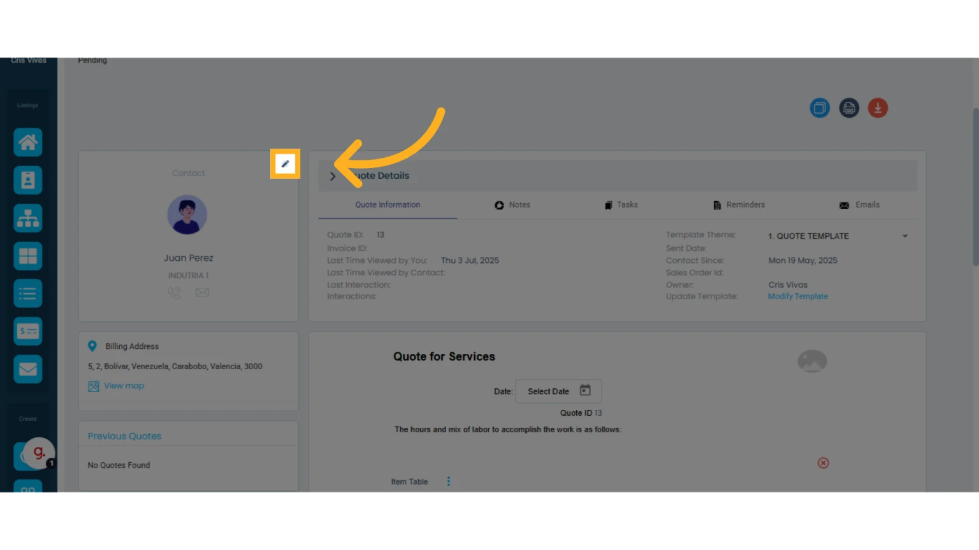
Task: Click the View map link
Action: pyautogui.click(x=124, y=386)
